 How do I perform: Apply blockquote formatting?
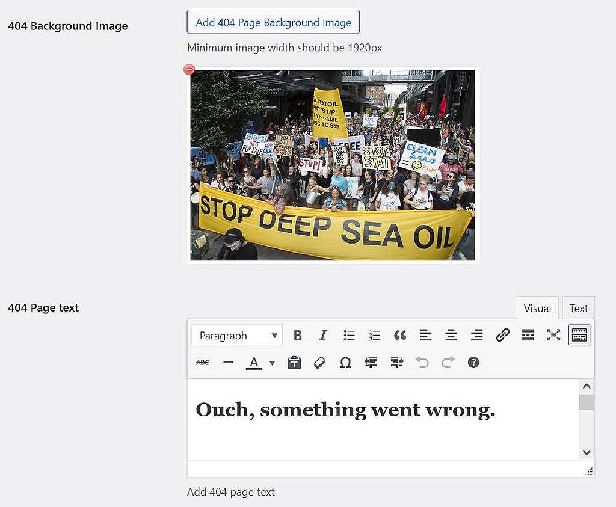coord(400,336)
